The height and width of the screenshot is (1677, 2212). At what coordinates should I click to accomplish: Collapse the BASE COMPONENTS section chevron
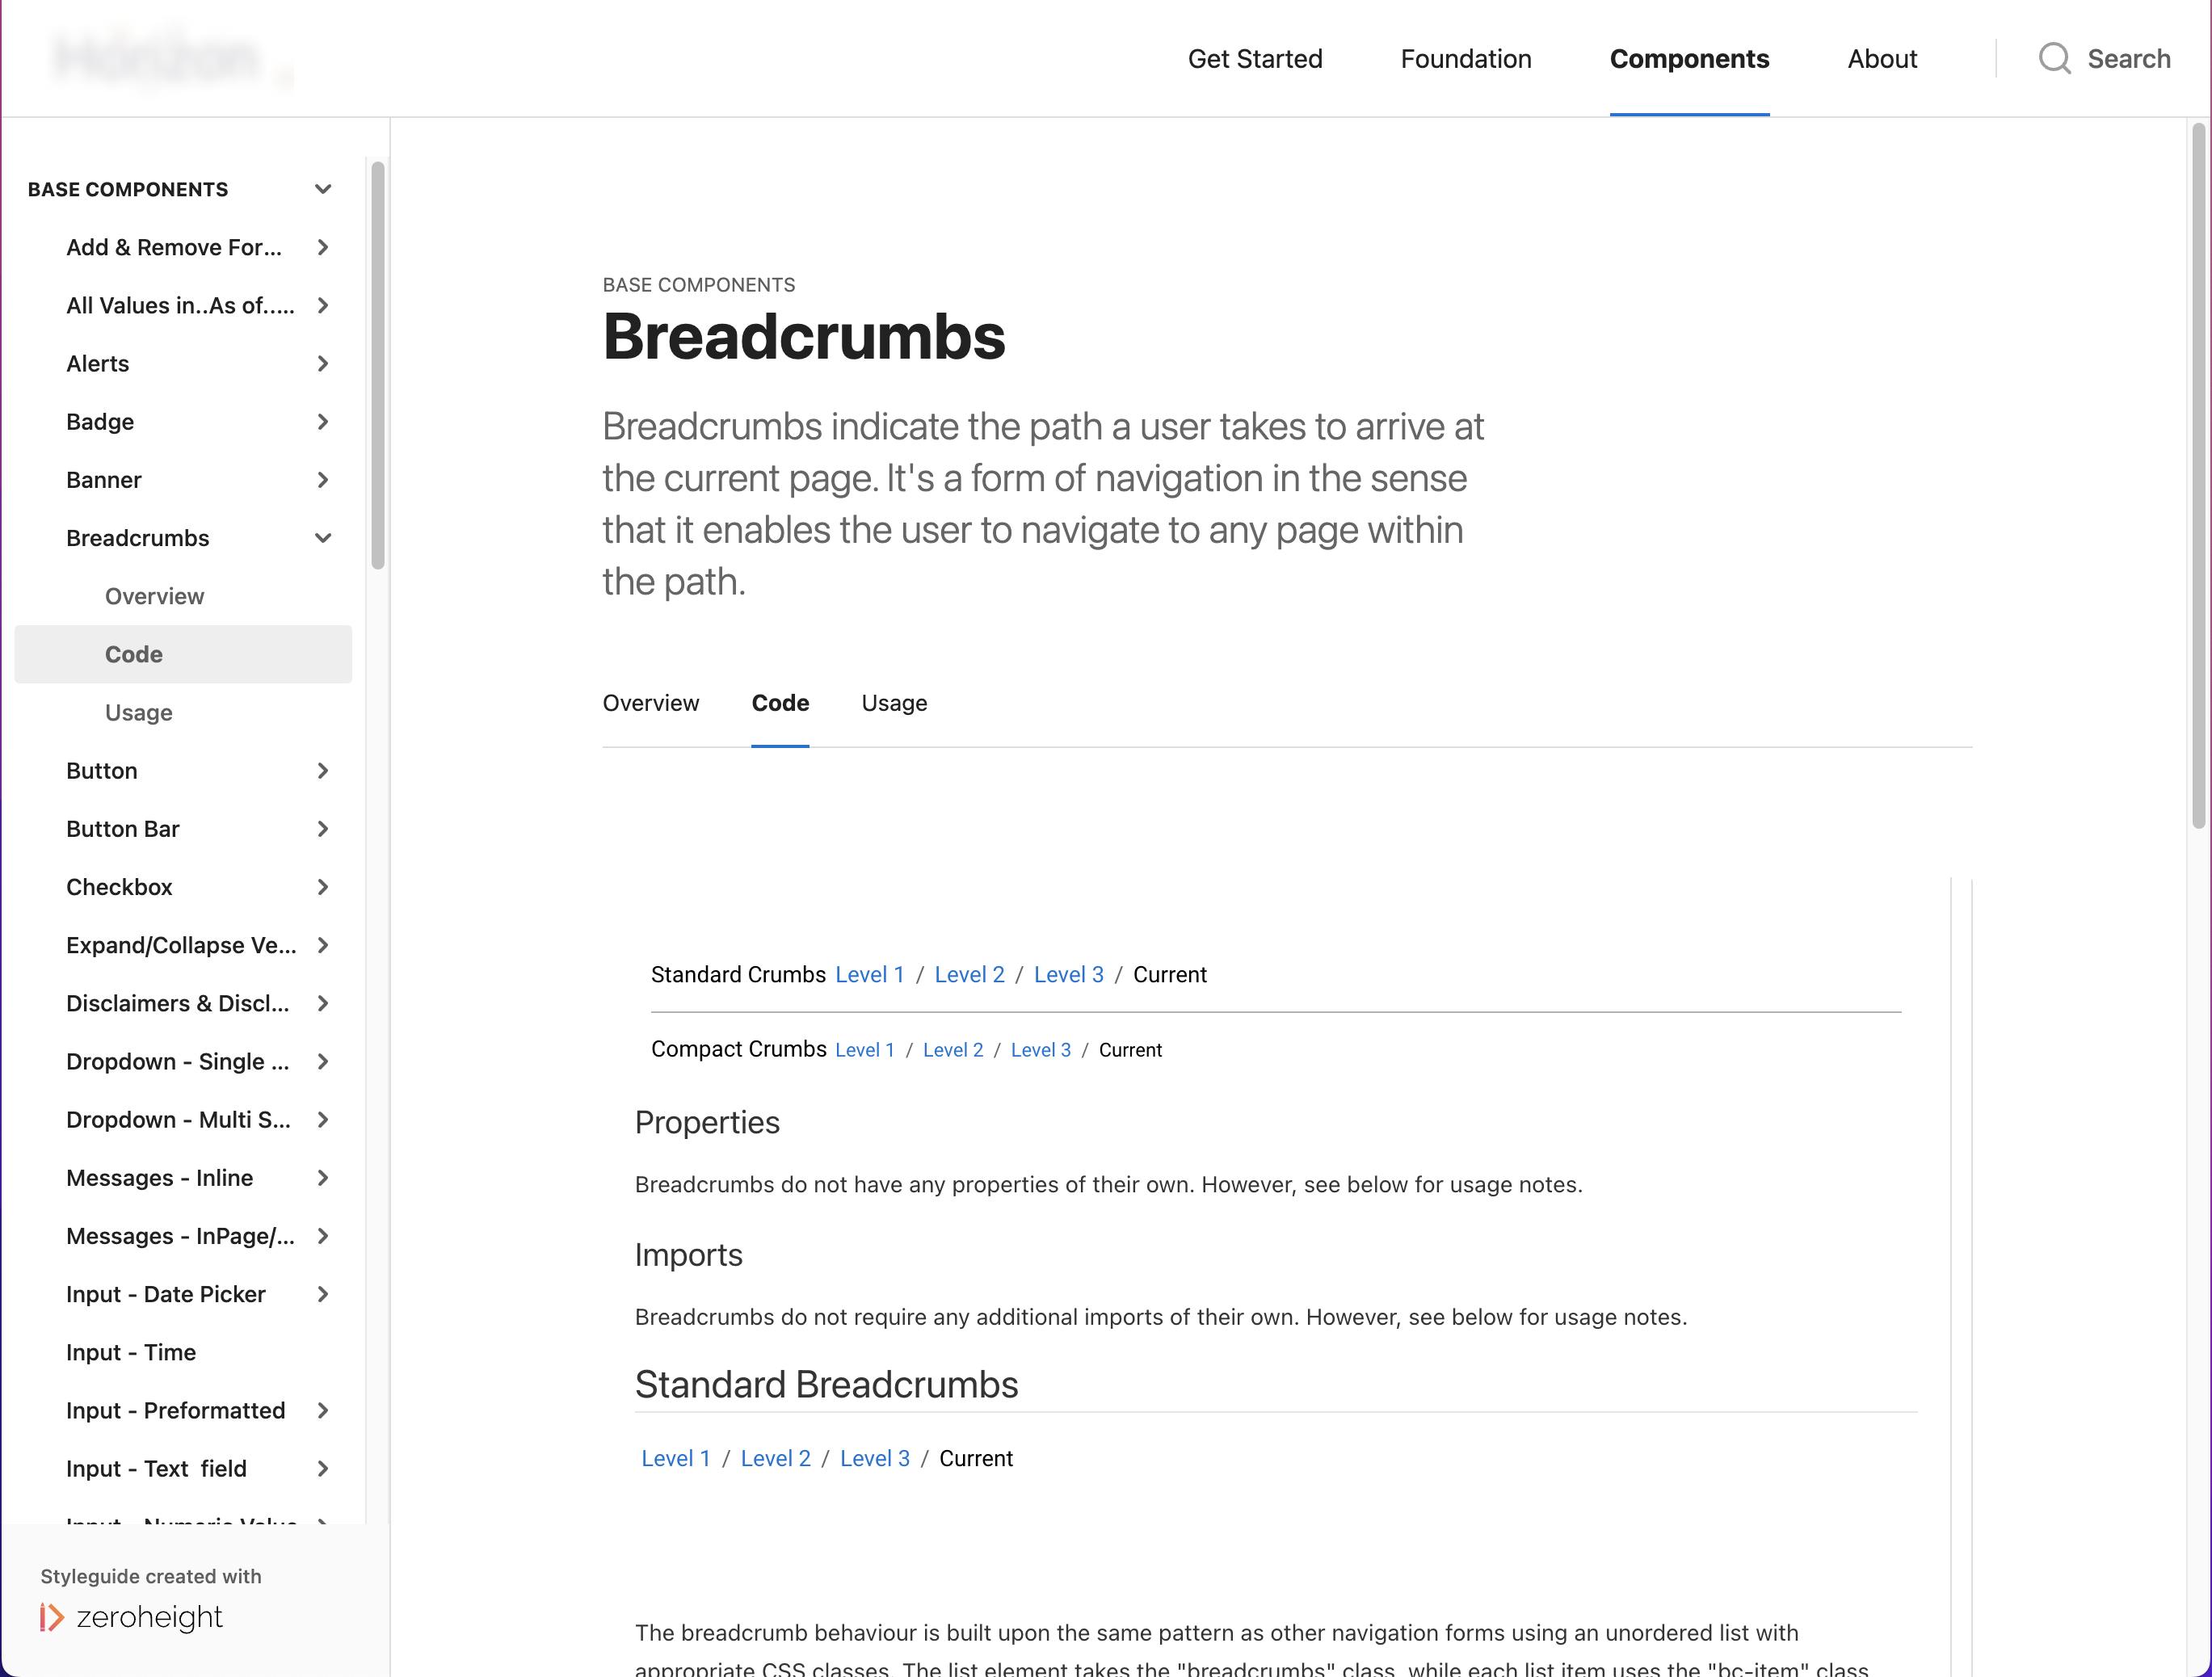pyautogui.click(x=322, y=189)
